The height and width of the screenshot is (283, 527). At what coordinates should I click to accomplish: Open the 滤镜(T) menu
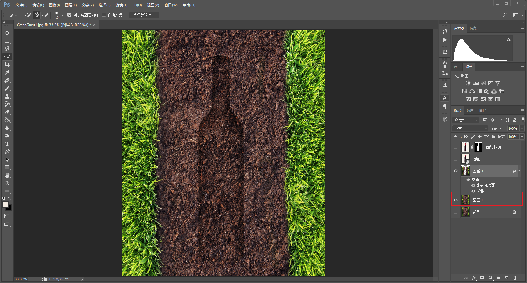coord(121,5)
